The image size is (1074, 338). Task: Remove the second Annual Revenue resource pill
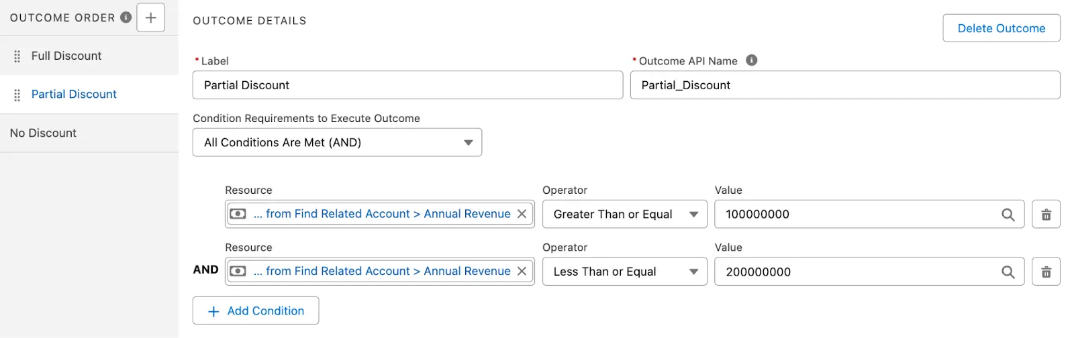522,271
